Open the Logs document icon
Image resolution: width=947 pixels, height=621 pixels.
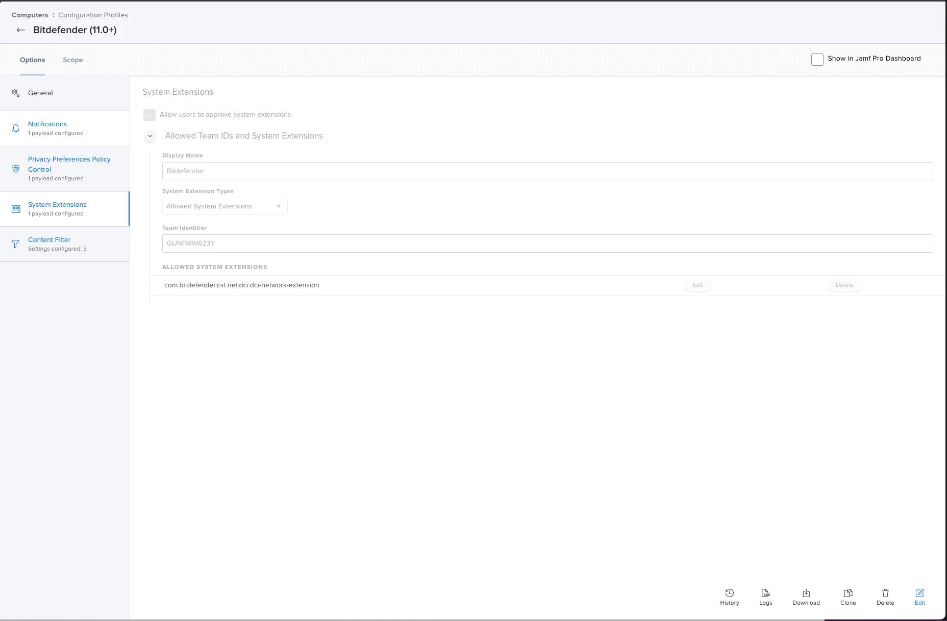pos(765,593)
